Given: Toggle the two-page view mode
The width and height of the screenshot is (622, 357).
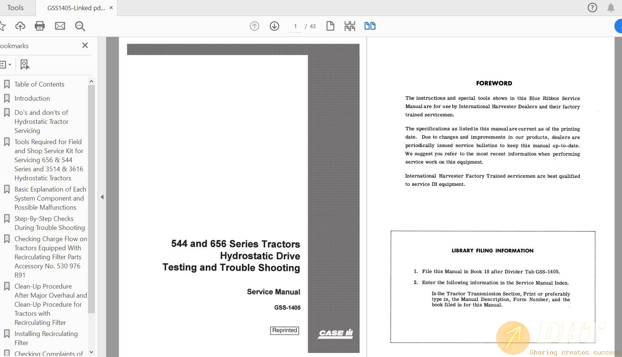Looking at the screenshot, I should coord(370,26).
